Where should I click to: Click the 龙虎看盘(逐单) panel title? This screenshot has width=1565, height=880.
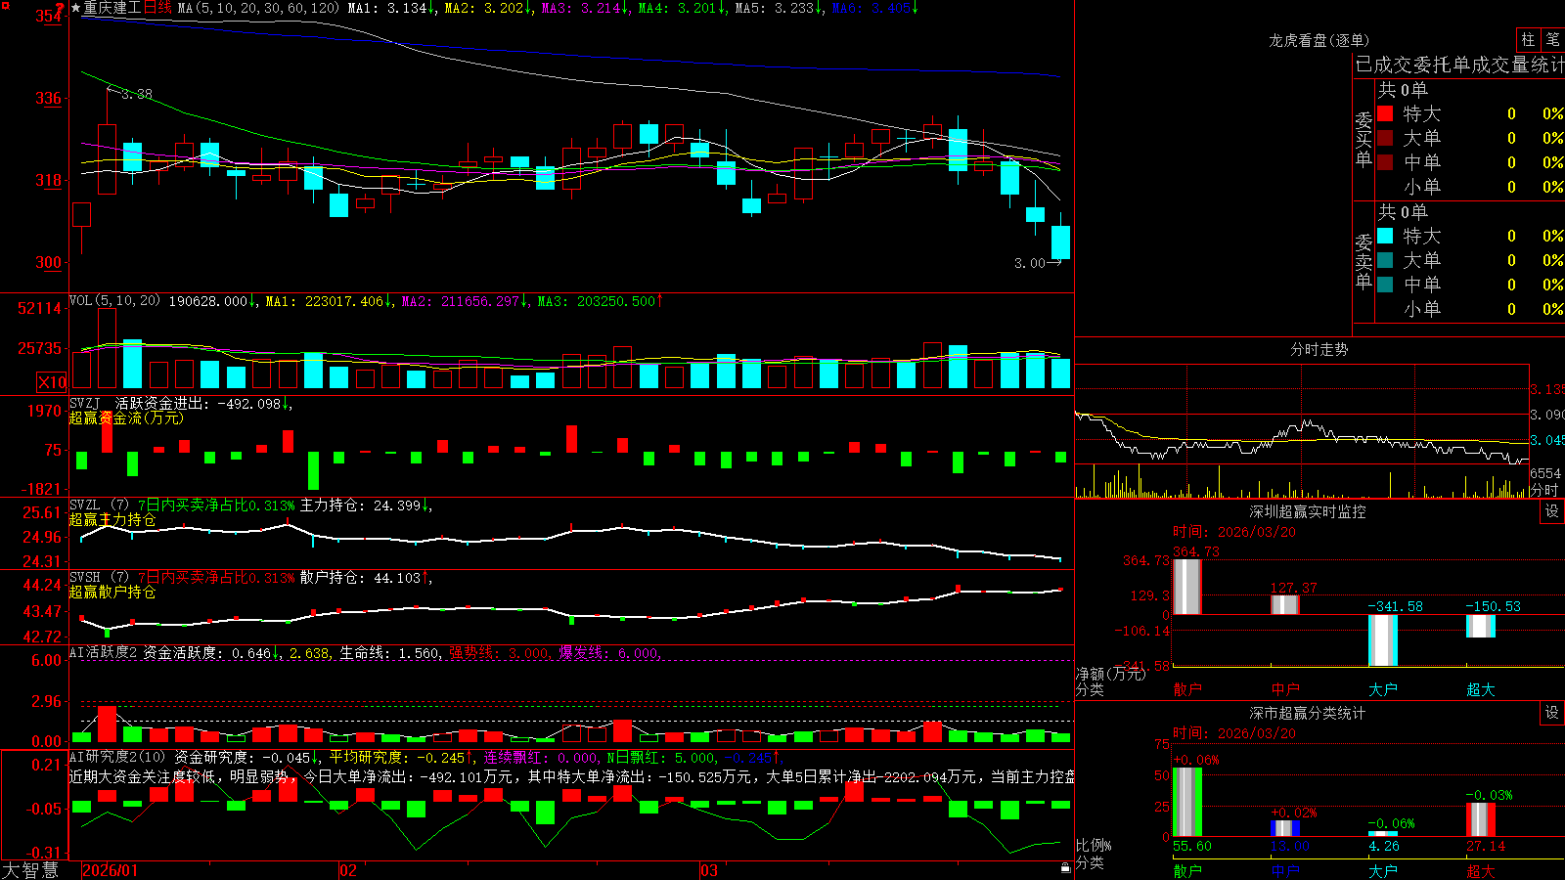1319,40
